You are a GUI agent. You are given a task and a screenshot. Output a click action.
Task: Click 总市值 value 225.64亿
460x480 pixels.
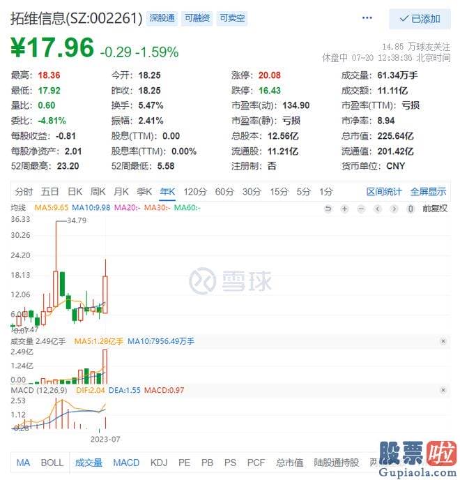point(395,136)
